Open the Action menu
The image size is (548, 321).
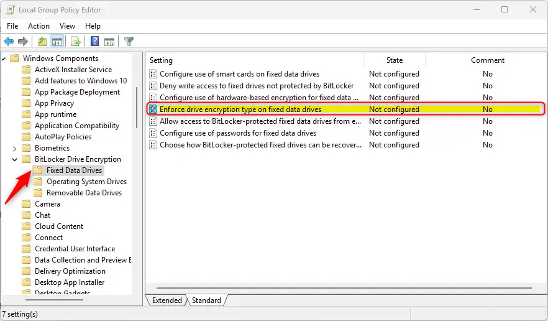[x=39, y=26]
